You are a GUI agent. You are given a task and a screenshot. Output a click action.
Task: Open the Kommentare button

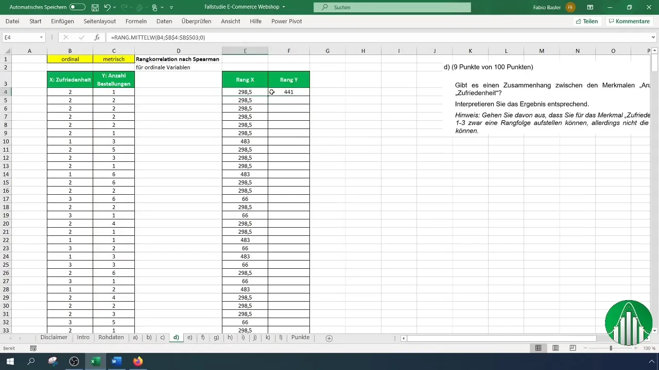(x=629, y=21)
